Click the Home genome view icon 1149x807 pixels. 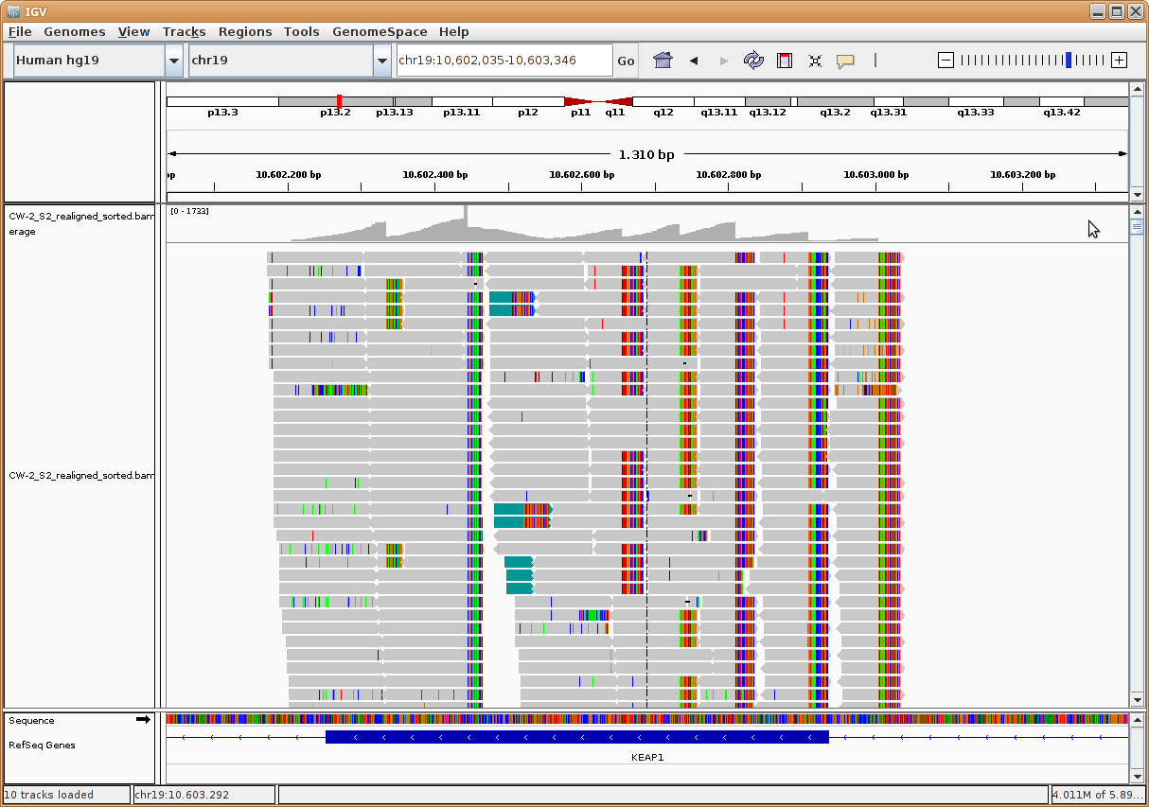pos(663,61)
